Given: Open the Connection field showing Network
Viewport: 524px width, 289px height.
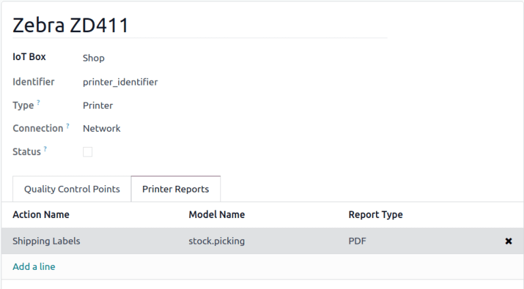Looking at the screenshot, I should coord(102,128).
